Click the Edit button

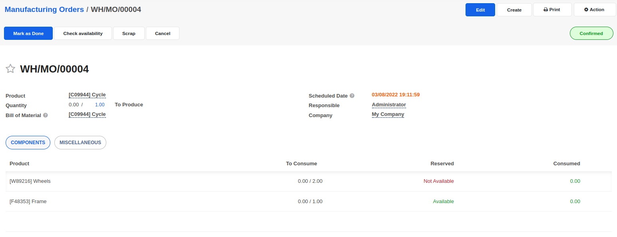click(480, 10)
